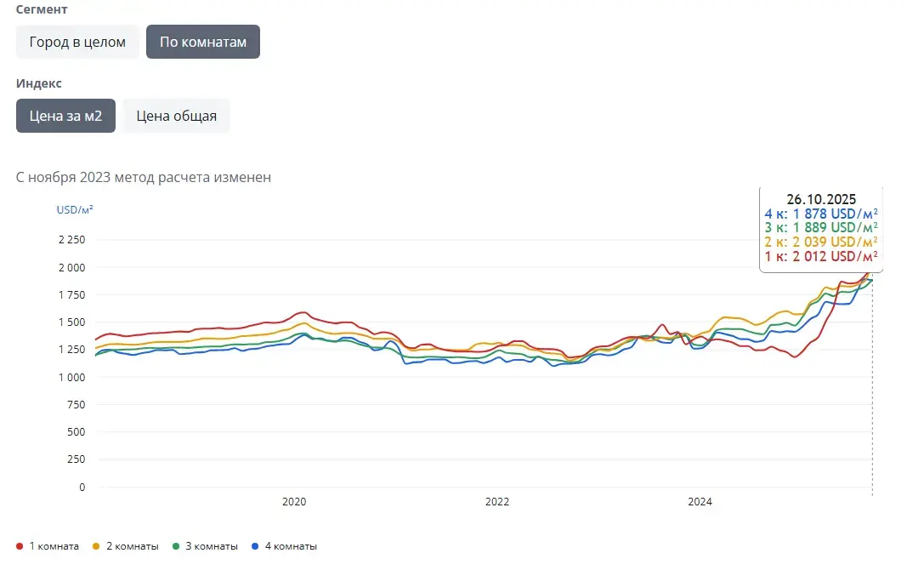Click the blue dot for 4 комнаты legend
The width and height of the screenshot is (907, 576).
point(255,546)
